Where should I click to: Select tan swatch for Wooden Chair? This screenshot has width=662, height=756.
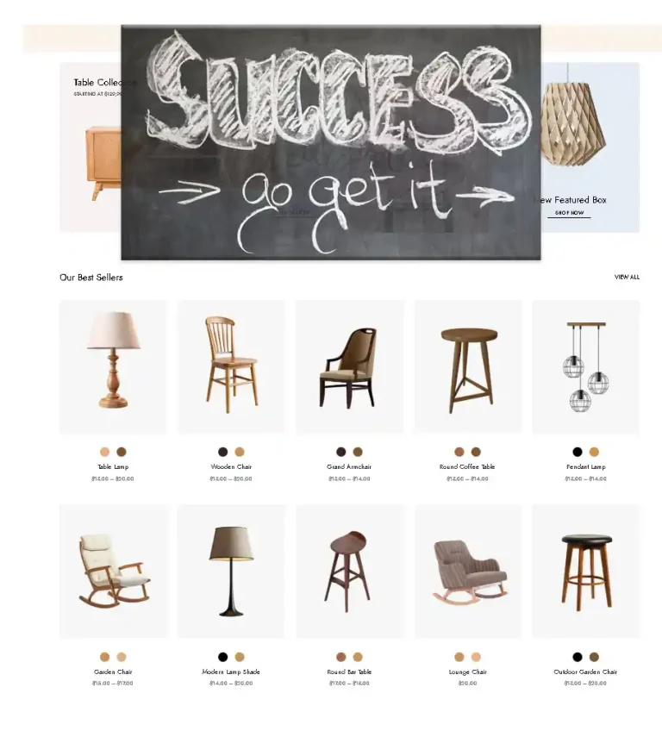pos(240,452)
